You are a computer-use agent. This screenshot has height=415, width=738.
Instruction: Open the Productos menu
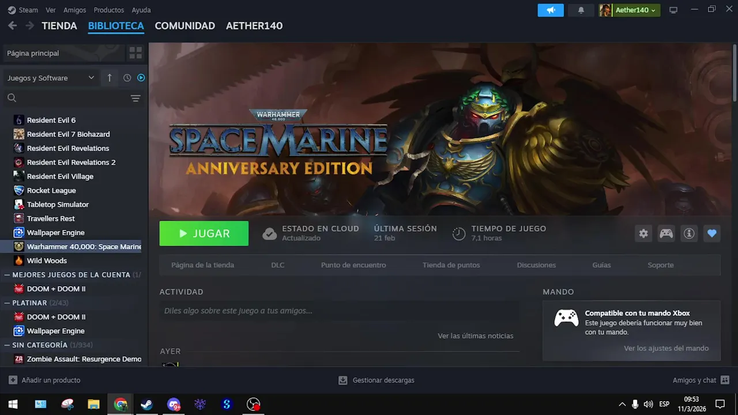pyautogui.click(x=108, y=10)
